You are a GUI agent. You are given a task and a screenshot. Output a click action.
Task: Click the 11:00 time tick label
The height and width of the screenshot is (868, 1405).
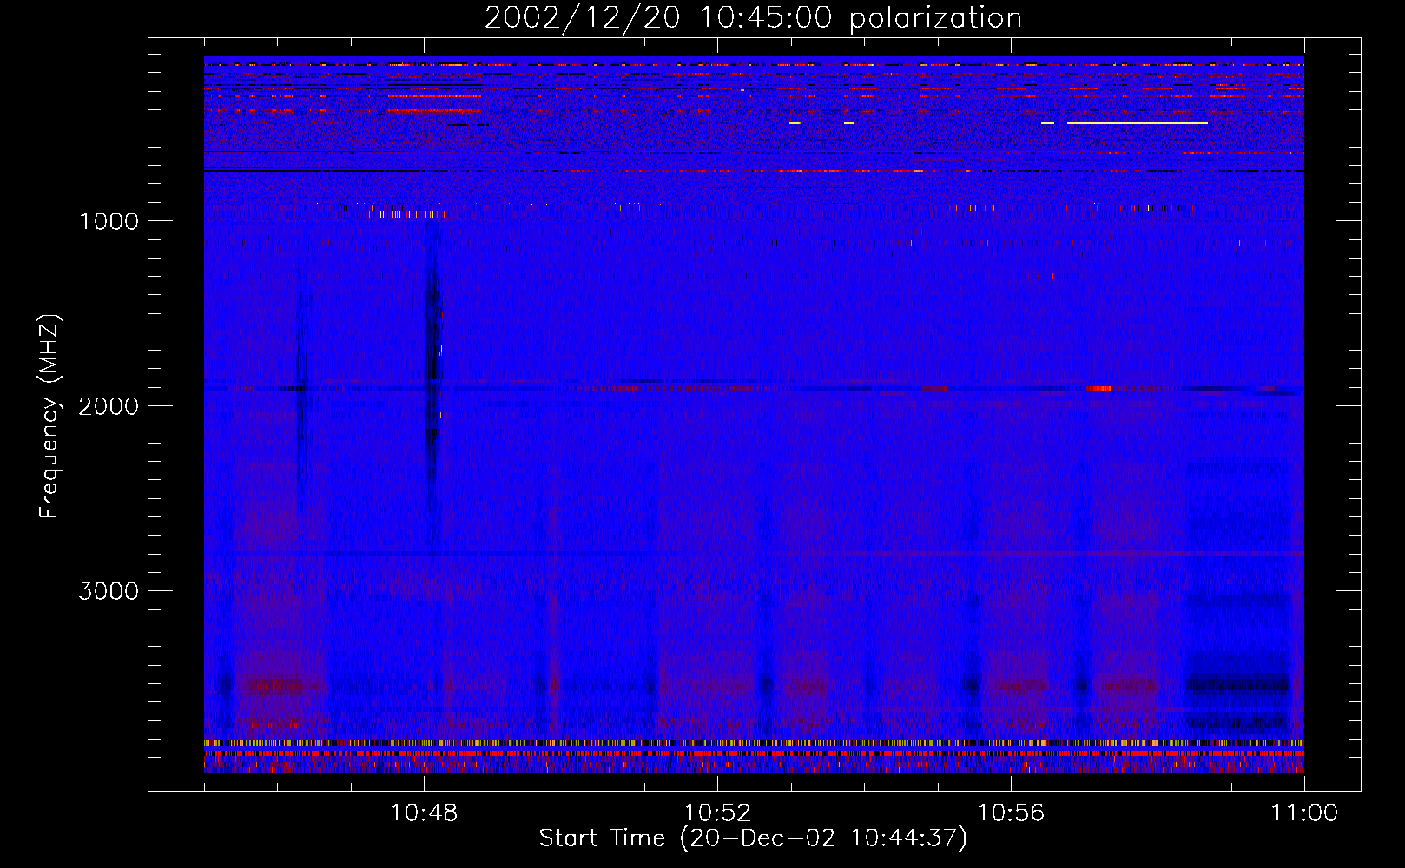tap(1304, 813)
